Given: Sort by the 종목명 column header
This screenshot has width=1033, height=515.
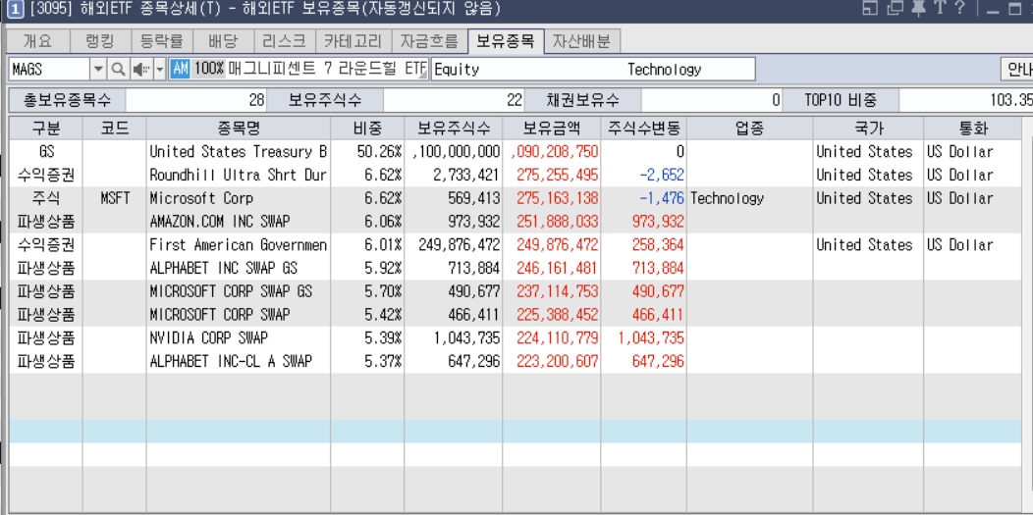Looking at the screenshot, I should (239, 129).
